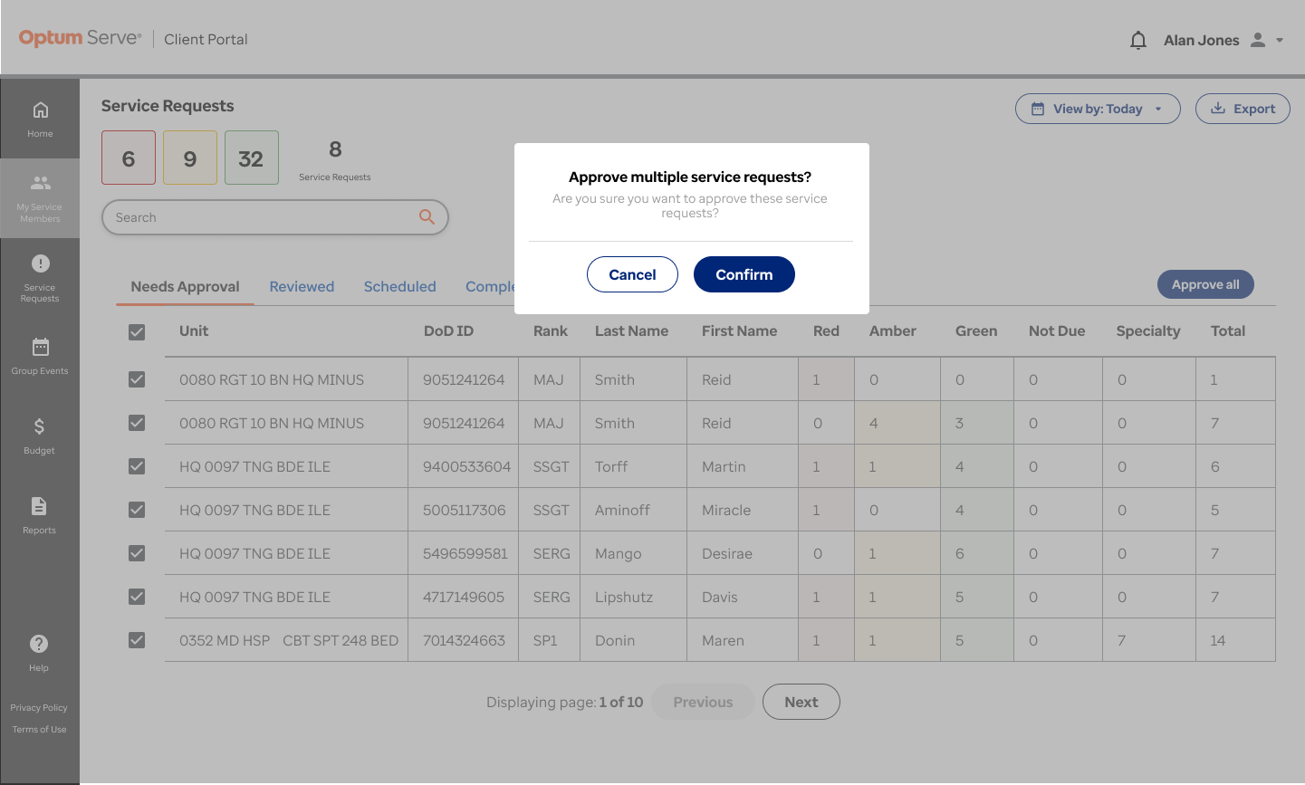Viewport: 1305px width, 785px height.
Task: Click the Previous page button
Action: tap(703, 702)
